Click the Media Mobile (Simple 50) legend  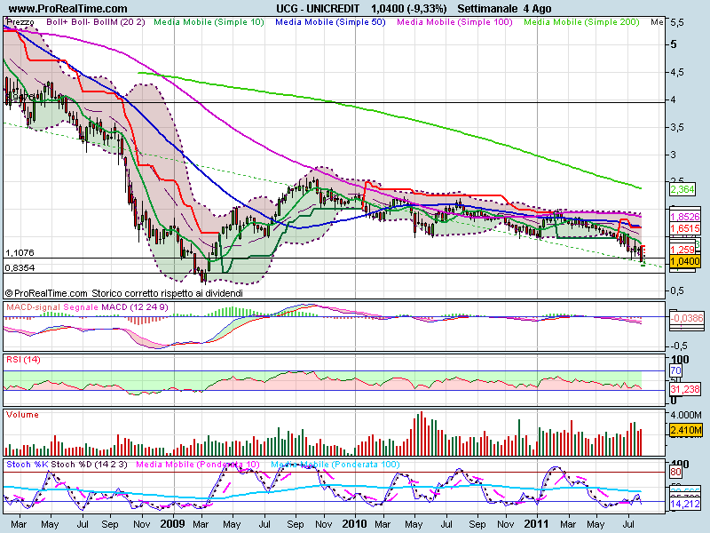click(x=330, y=21)
